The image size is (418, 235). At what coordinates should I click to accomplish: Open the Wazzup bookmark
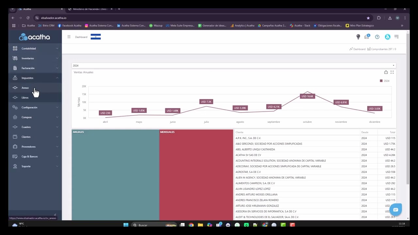[156, 25]
